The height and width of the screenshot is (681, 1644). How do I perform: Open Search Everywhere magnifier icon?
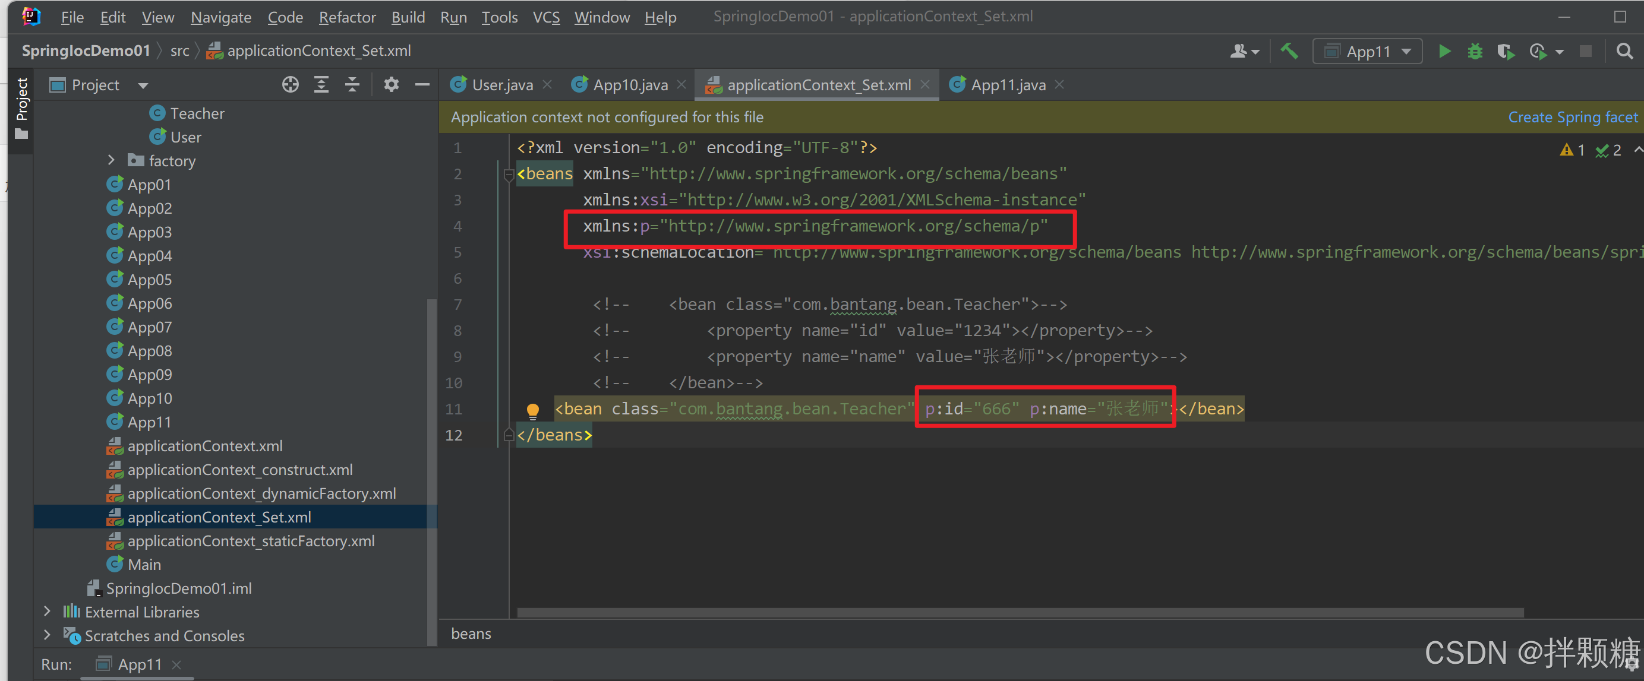tap(1624, 51)
